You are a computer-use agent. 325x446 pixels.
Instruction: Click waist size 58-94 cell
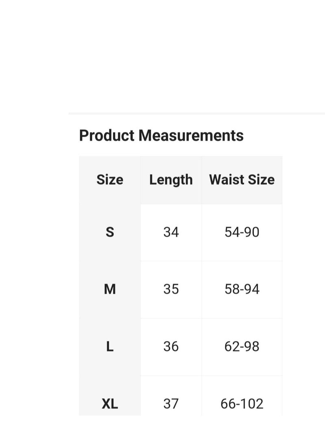tap(242, 290)
